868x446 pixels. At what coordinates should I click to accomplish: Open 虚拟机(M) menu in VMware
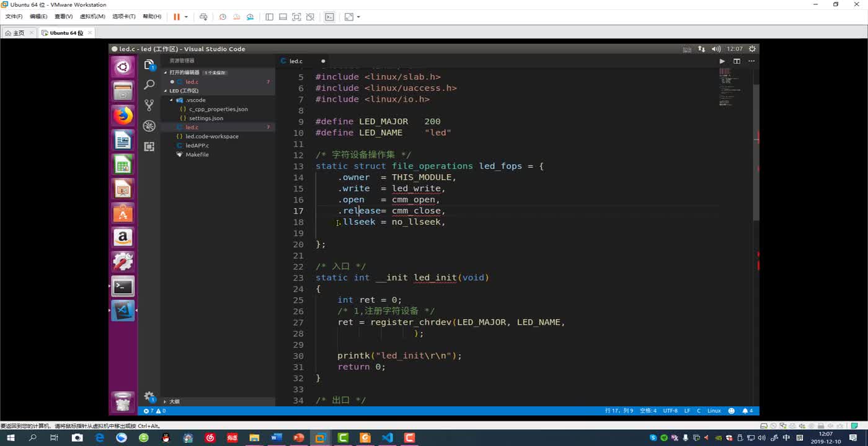point(92,17)
